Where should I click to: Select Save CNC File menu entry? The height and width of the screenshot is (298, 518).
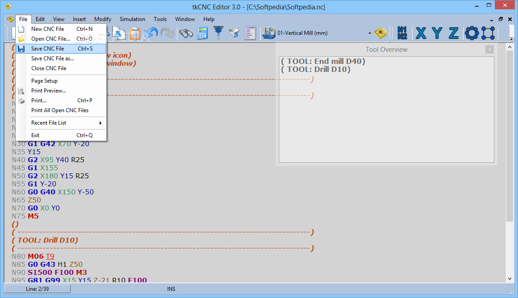click(61, 49)
